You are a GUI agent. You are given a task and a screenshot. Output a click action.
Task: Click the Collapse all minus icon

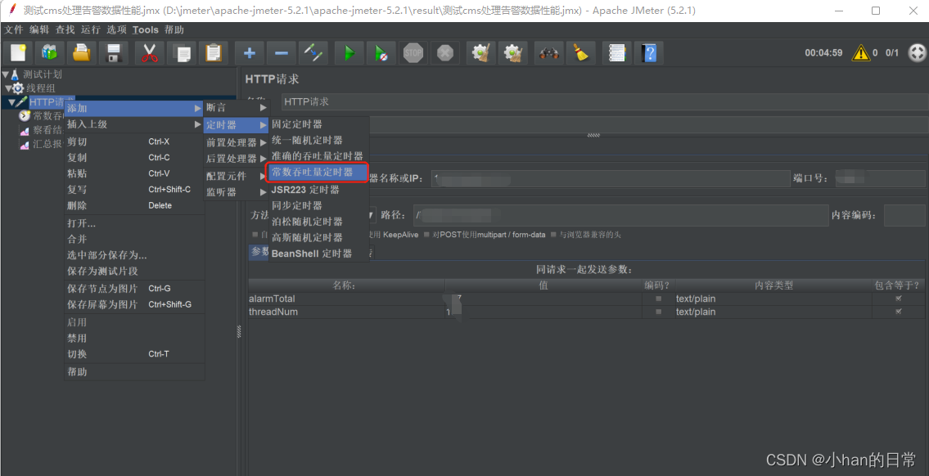point(280,53)
